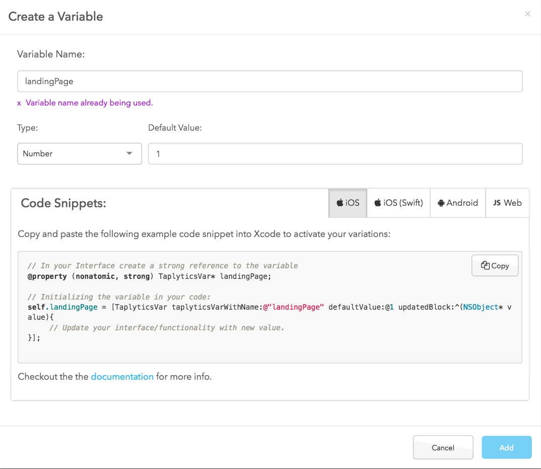The image size is (541, 469).
Task: Click the Android robot icon
Action: click(x=441, y=203)
